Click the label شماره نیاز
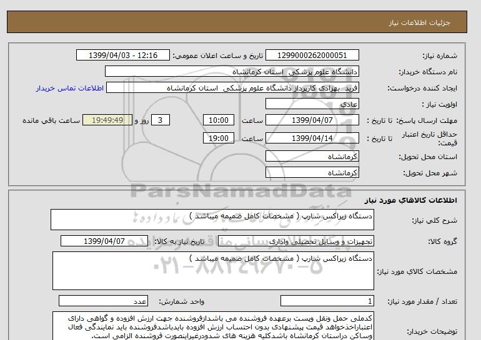Screen dimensions: 481x340 click(x=440, y=56)
